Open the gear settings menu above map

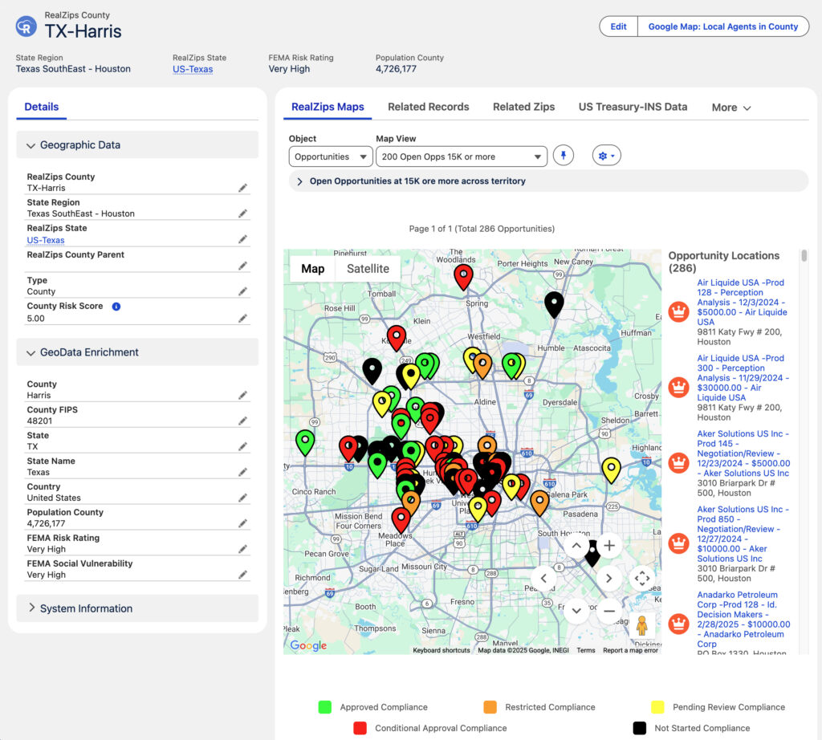606,156
